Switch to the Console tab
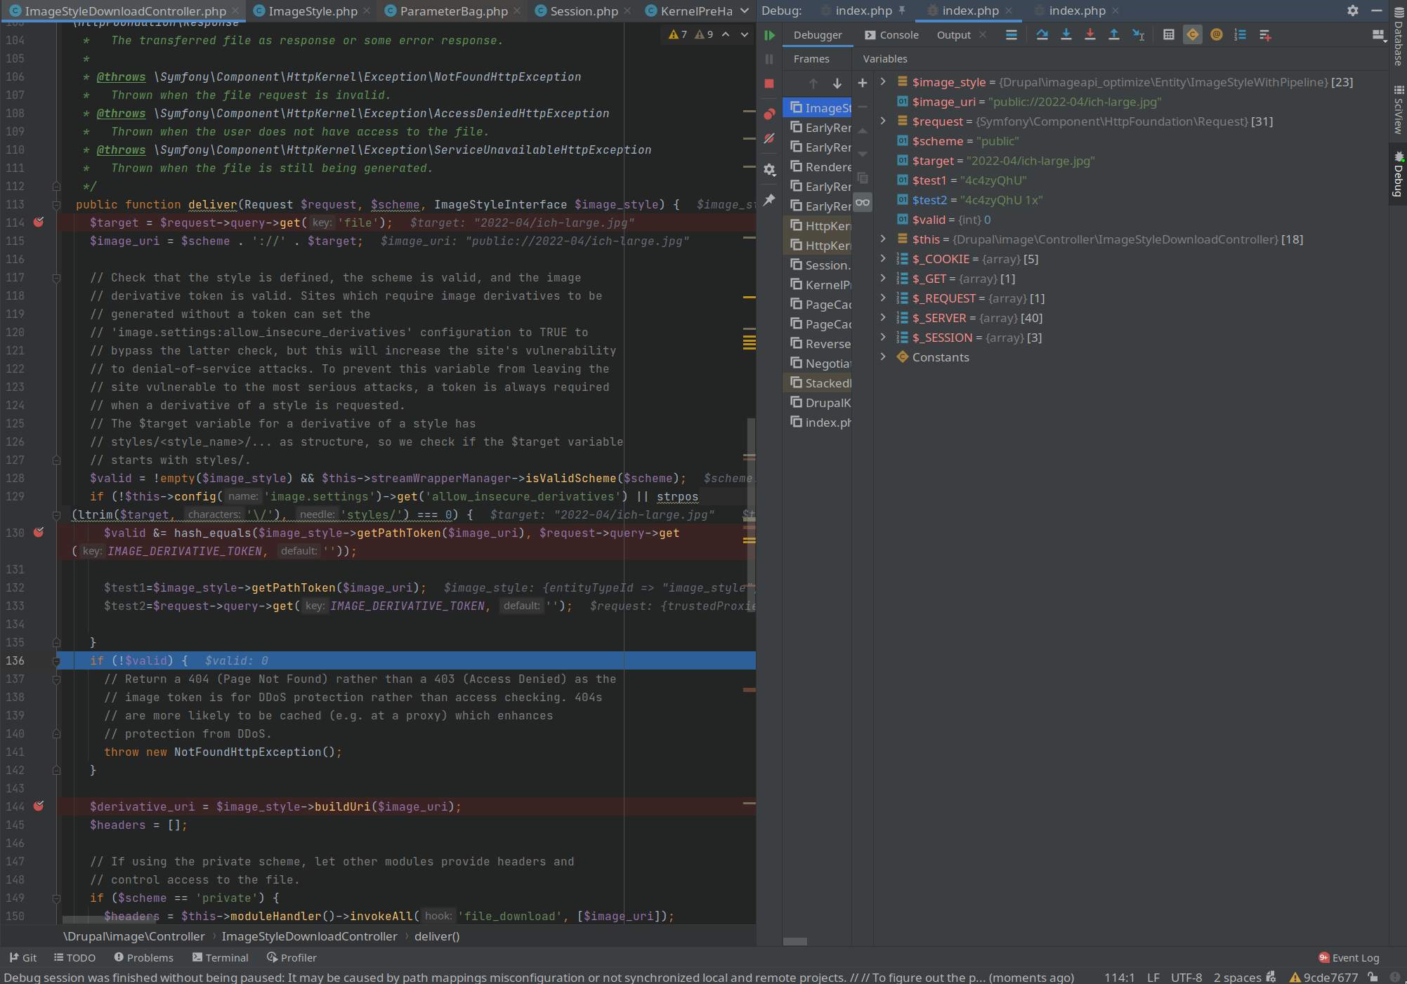Image resolution: width=1407 pixels, height=984 pixels. [x=891, y=35]
